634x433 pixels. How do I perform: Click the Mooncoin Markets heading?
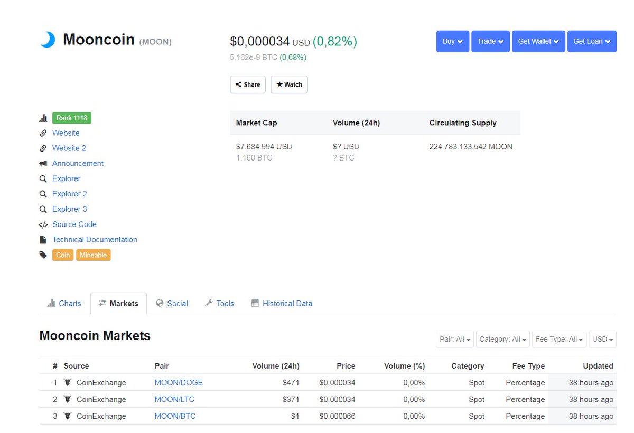click(95, 336)
